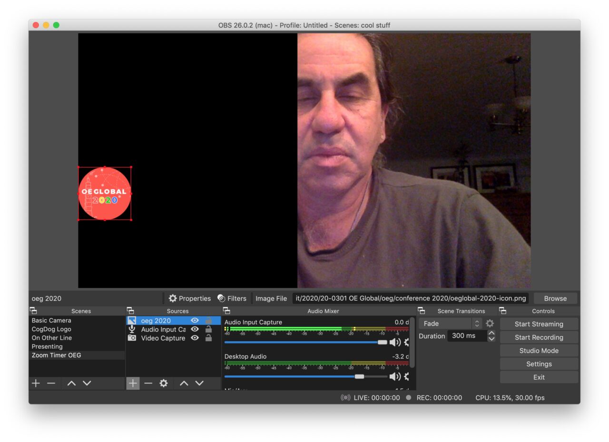
Task: Toggle visibility of Audio Input Capture source
Action: point(195,329)
